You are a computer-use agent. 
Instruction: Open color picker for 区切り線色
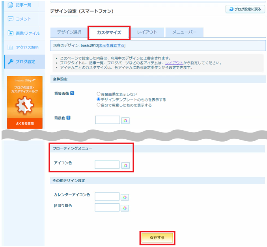pos(125,208)
